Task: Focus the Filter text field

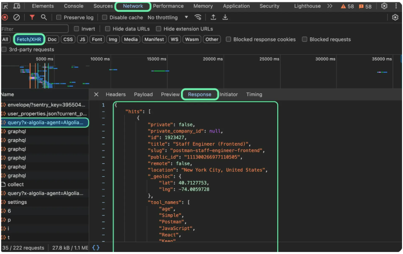Action: pyautogui.click(x=35, y=29)
